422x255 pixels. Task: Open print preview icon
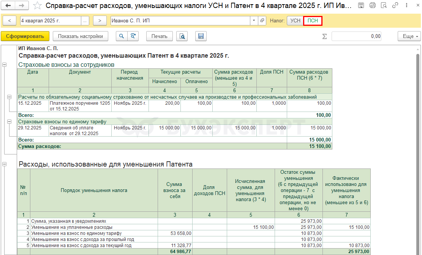pyautogui.click(x=183, y=36)
